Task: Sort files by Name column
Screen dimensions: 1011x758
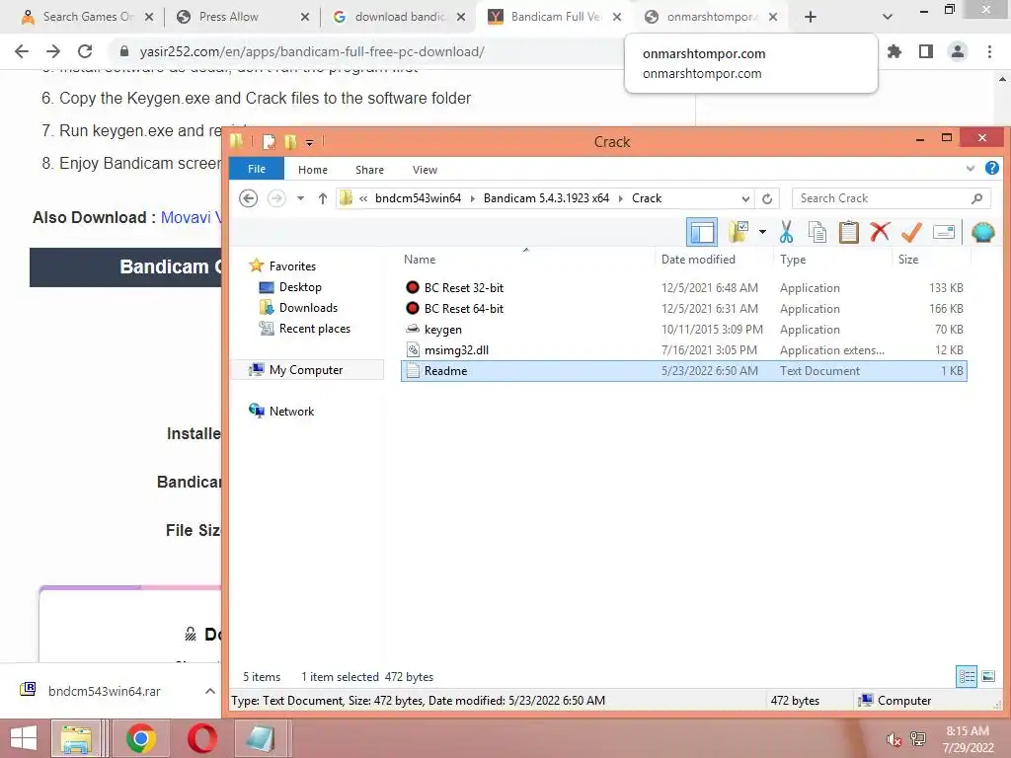Action: coord(420,260)
